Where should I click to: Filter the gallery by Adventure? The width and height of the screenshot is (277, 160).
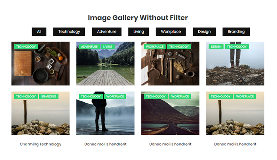click(106, 32)
